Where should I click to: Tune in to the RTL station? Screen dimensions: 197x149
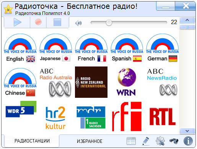tap(163, 117)
